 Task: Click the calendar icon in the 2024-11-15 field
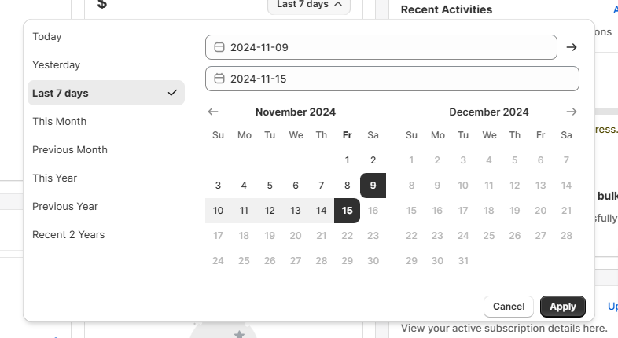click(x=219, y=79)
